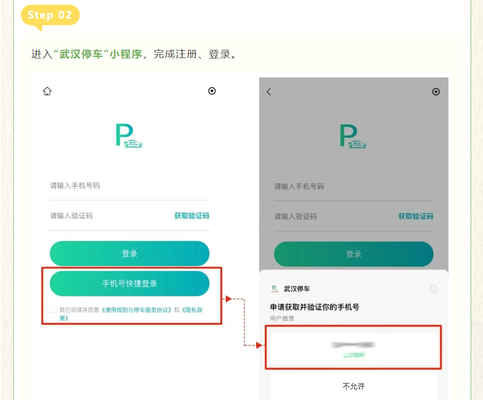Tap the home icon in left phone screen
This screenshot has width=483, height=400.
(x=47, y=91)
